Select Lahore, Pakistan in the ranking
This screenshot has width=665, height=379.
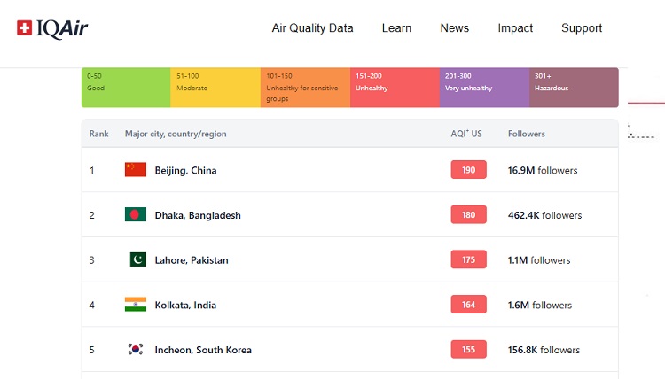(192, 260)
